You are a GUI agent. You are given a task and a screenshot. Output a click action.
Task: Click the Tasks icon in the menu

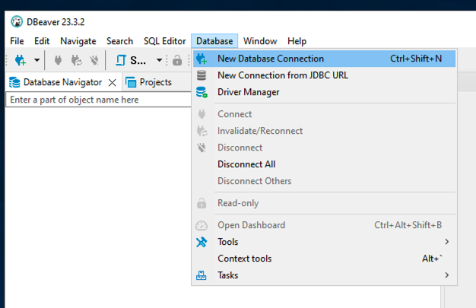click(x=202, y=275)
